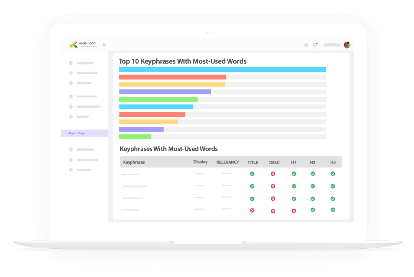
Task: Toggle the red cross under H1 bottom row
Action: pyautogui.click(x=294, y=210)
